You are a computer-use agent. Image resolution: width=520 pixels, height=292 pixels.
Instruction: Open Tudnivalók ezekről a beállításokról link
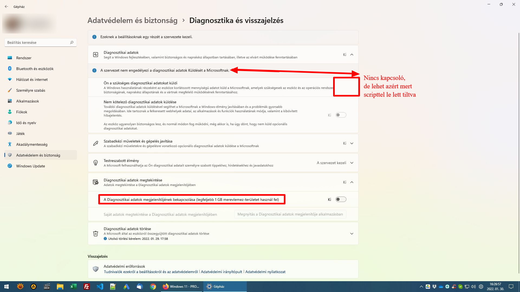151,272
